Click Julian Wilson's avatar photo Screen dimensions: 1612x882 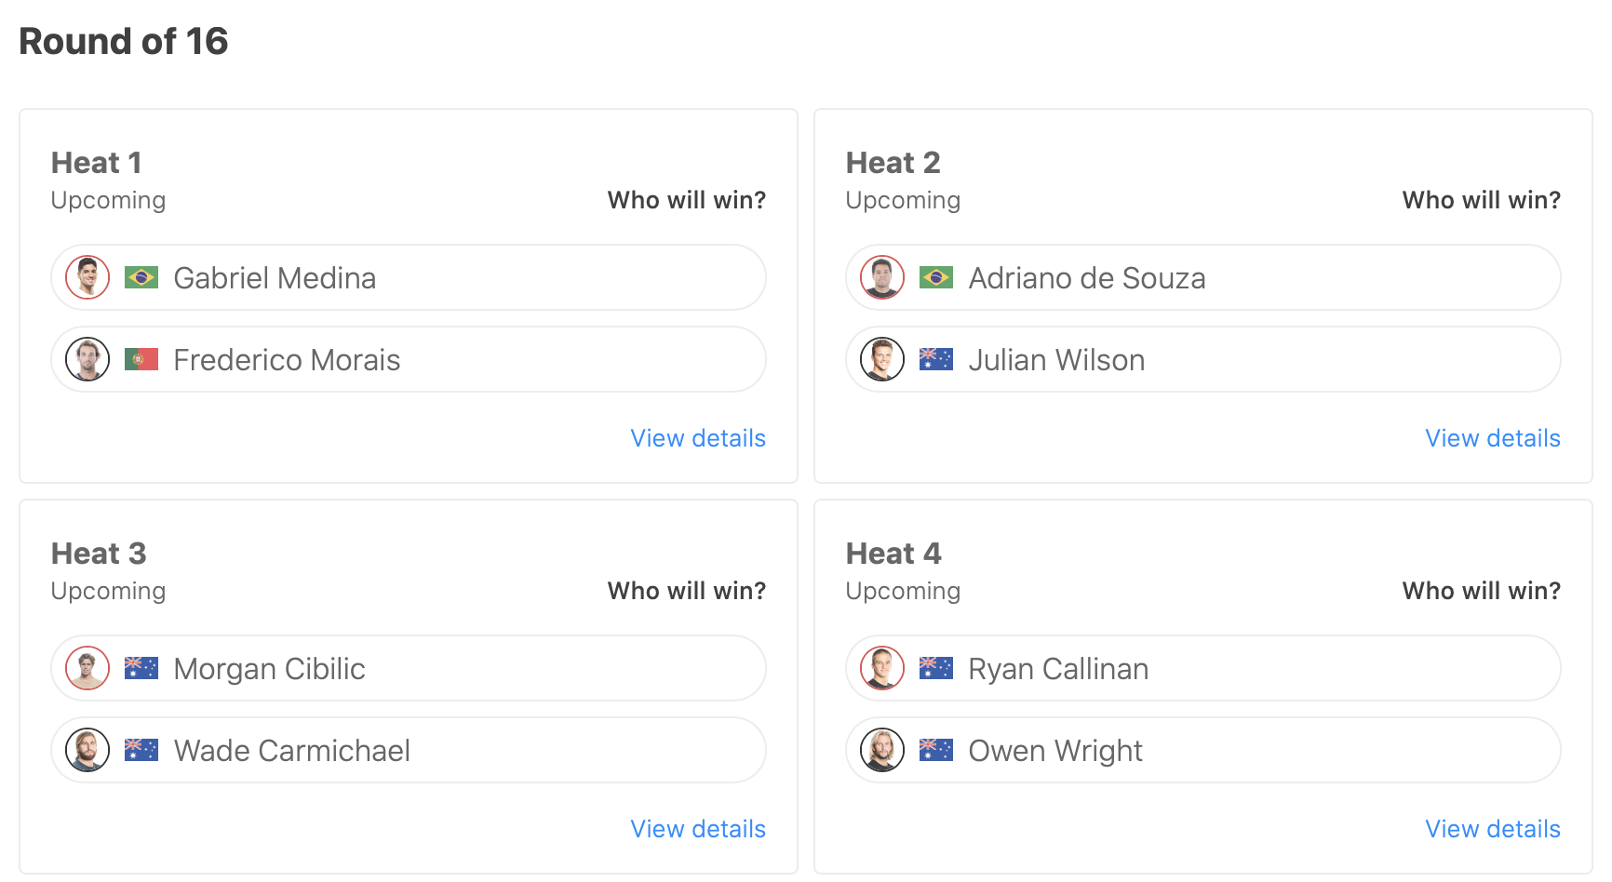tap(882, 359)
